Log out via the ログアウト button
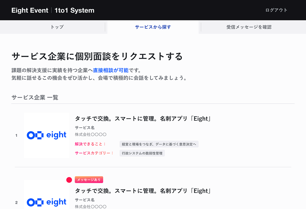 point(276,10)
